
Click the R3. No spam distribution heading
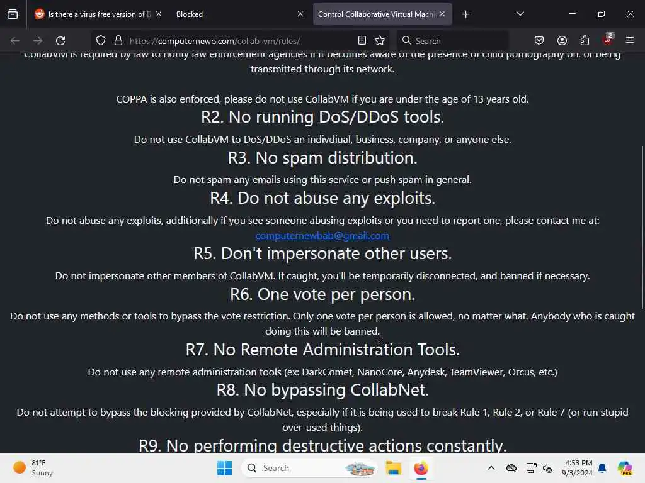[322, 158]
